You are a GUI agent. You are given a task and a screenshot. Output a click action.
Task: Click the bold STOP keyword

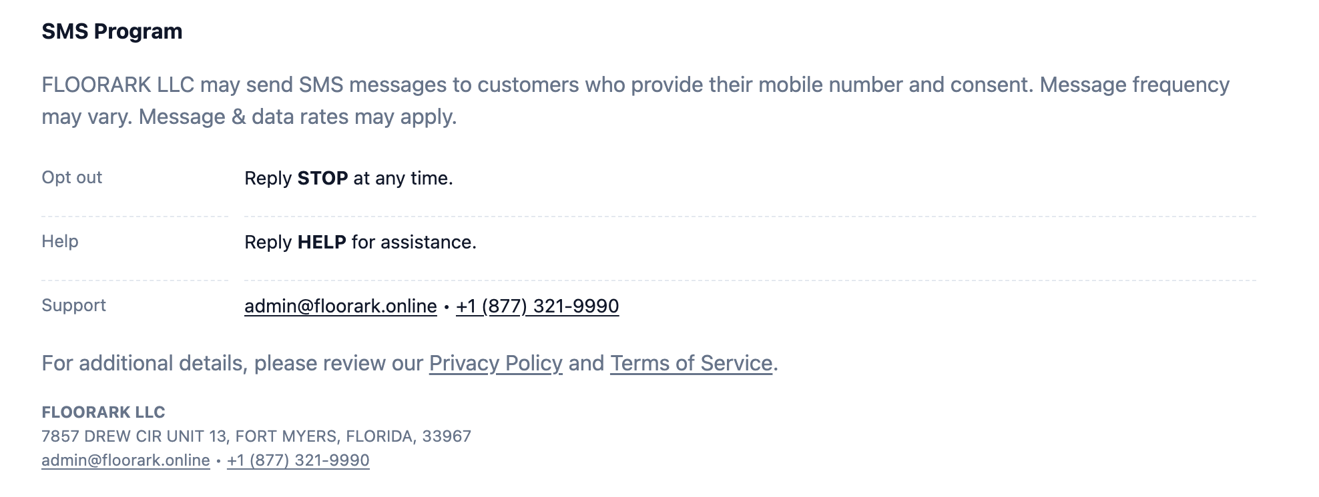322,178
